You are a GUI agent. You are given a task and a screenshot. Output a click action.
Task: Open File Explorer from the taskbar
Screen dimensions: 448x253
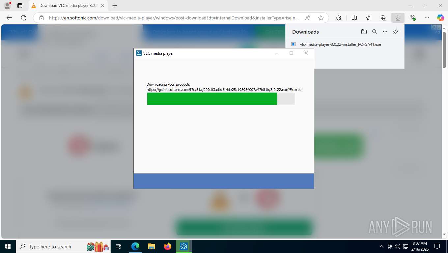[x=152, y=246]
